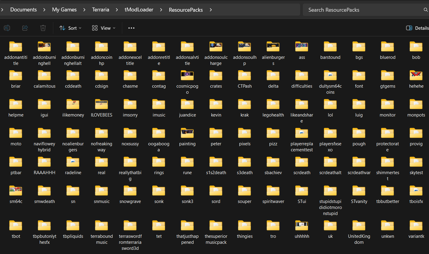Select the painting folder icon

pos(187,133)
